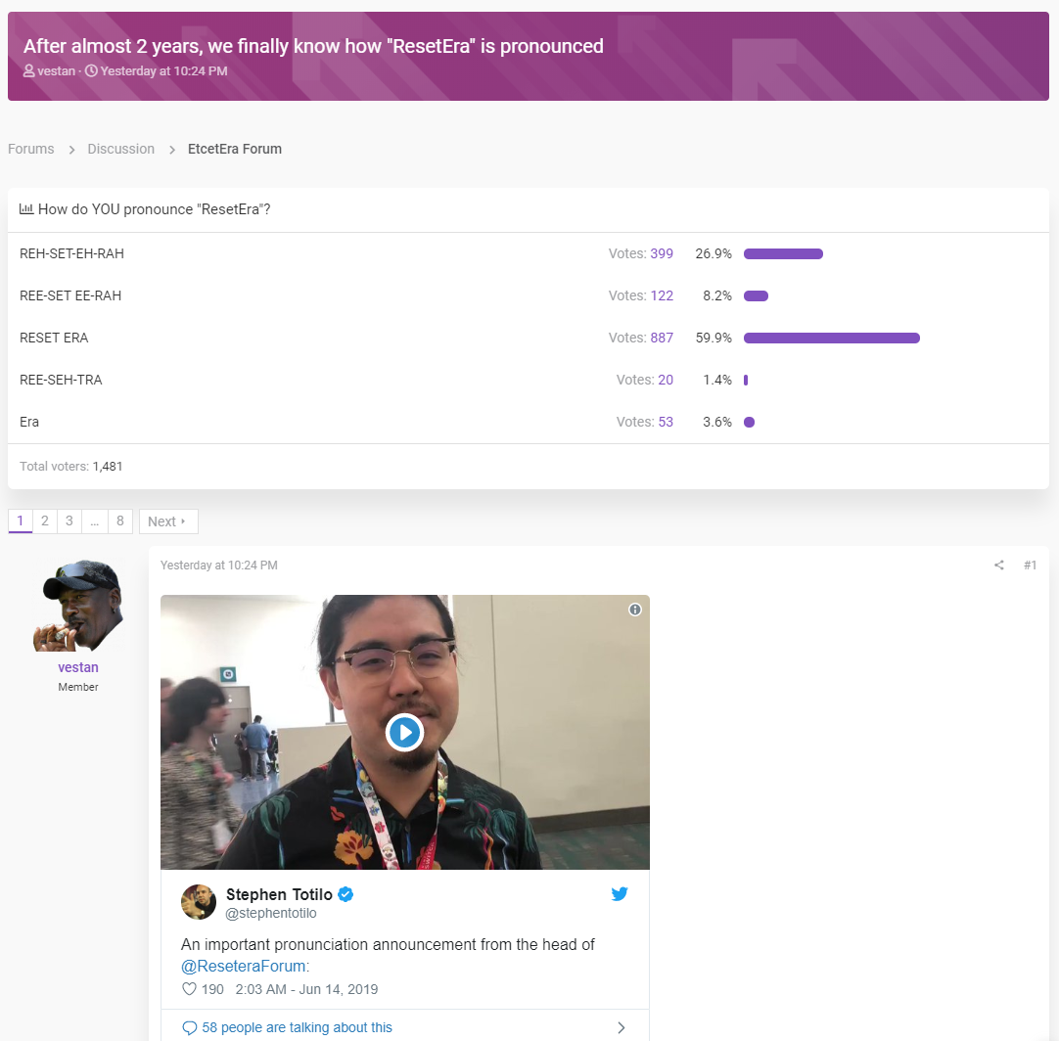Click the speech bubble reply icon
Image resolution: width=1059 pixels, height=1041 pixels.
[190, 1027]
